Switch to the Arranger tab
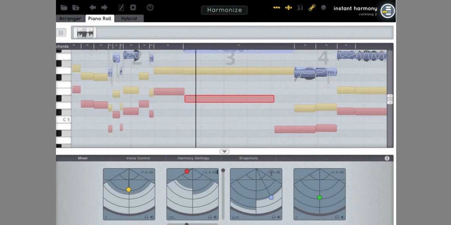451x225 pixels. coord(71,18)
